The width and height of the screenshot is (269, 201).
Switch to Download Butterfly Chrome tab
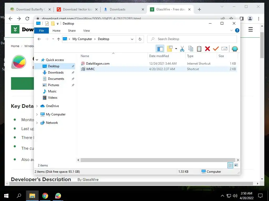click(x=30, y=9)
